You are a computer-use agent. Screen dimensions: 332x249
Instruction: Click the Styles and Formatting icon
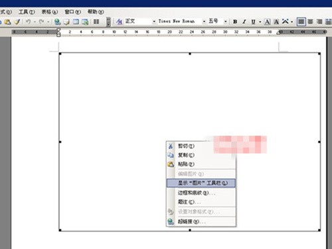(119, 22)
